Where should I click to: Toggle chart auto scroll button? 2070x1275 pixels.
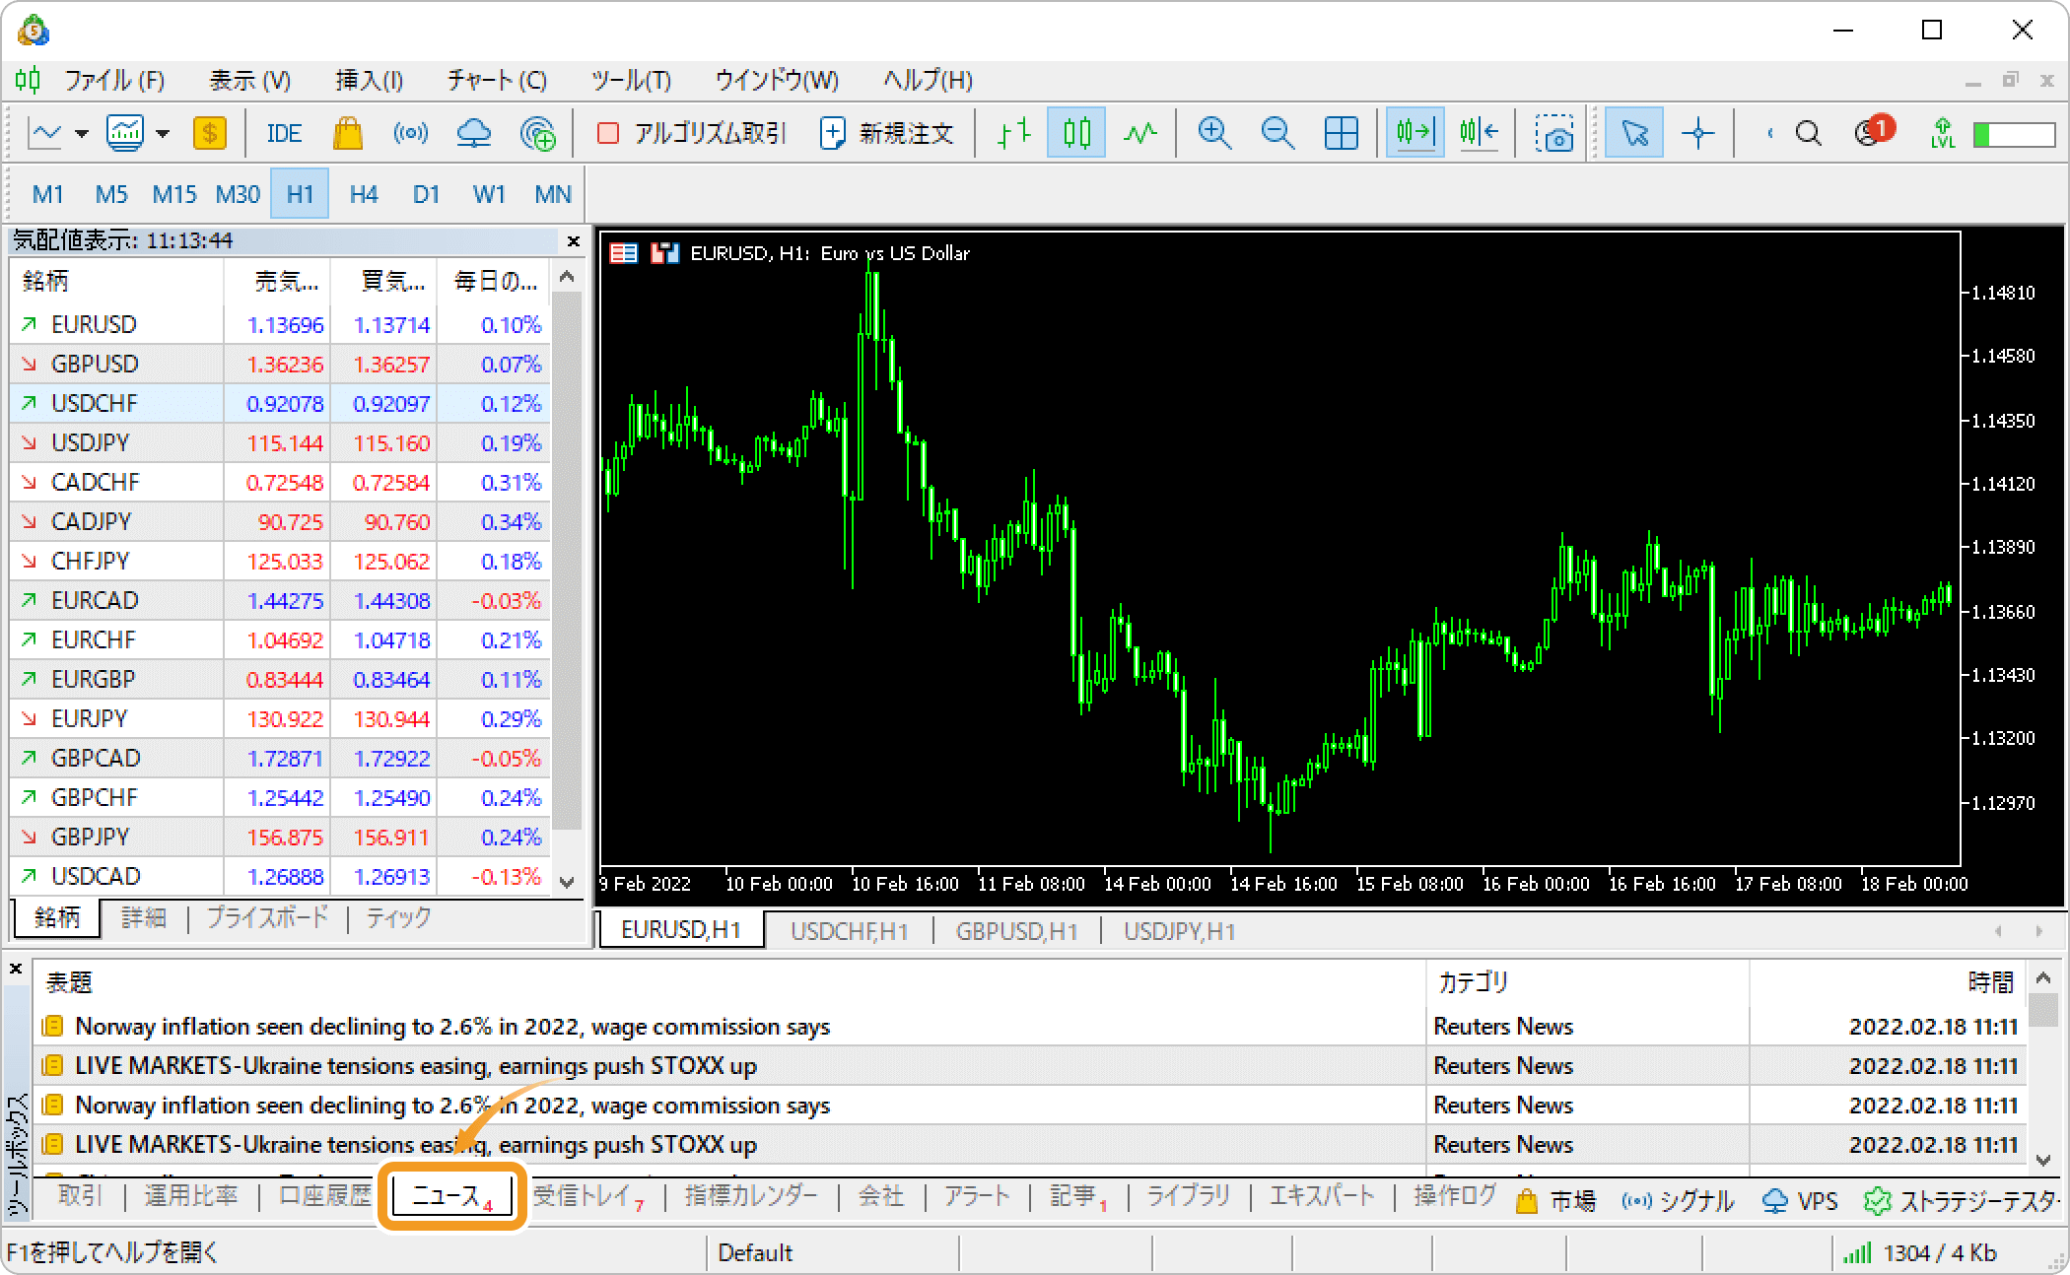(x=1414, y=133)
